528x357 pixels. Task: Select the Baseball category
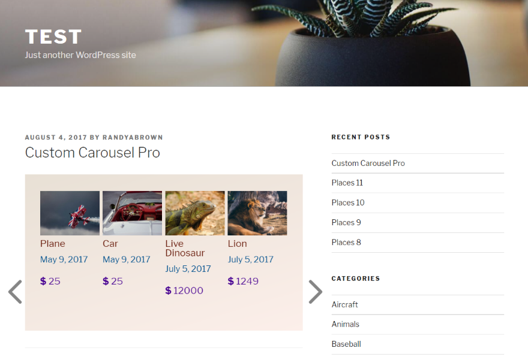tap(346, 344)
